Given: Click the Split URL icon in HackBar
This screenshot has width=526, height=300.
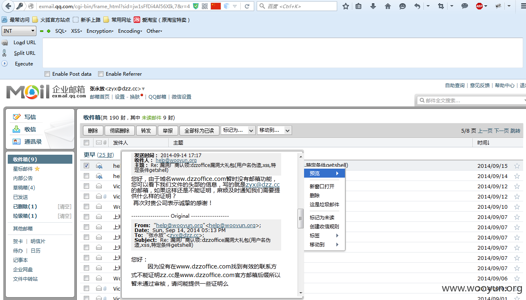Looking at the screenshot, I should [5, 53].
